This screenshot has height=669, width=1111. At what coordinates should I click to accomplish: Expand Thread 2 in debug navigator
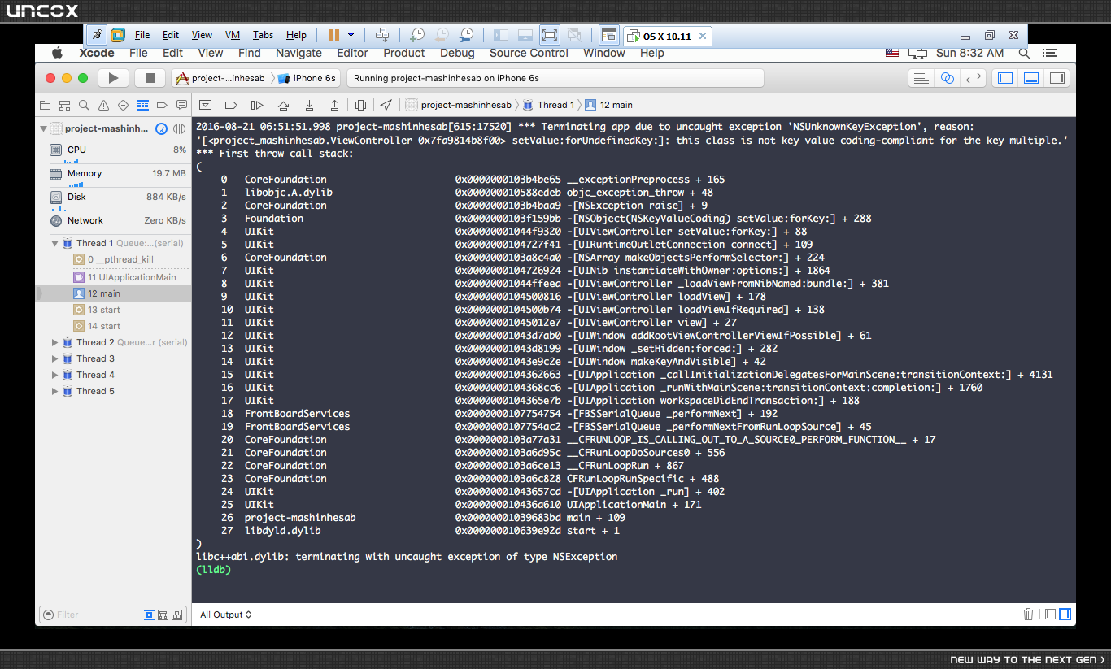coord(55,342)
